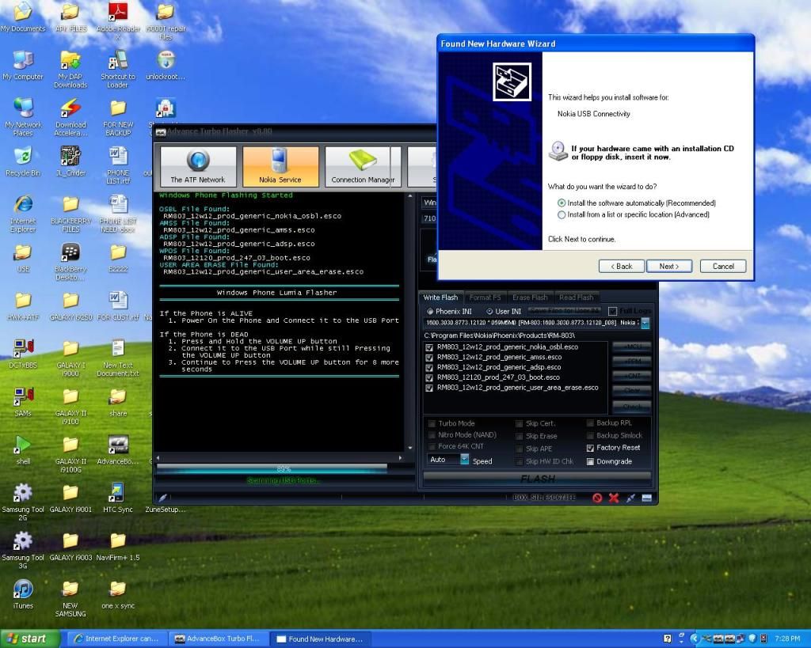
Task: Click the taskbar clock showing 7:28 PM
Action: tap(787, 639)
